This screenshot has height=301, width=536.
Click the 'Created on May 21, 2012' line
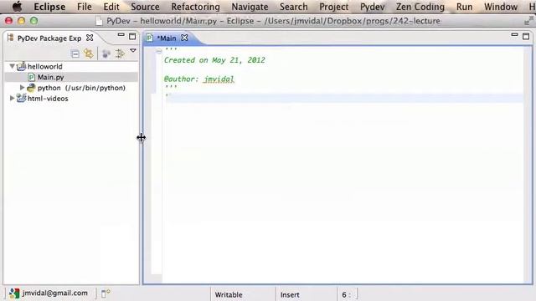[x=214, y=60]
